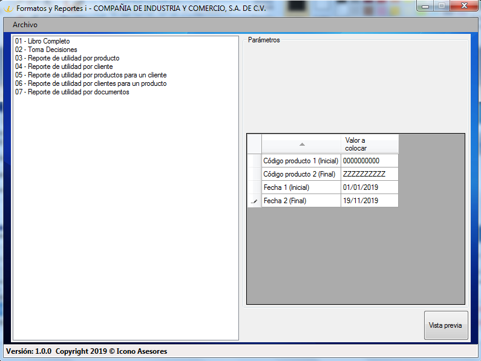Click the Vista previa button

(x=445, y=325)
